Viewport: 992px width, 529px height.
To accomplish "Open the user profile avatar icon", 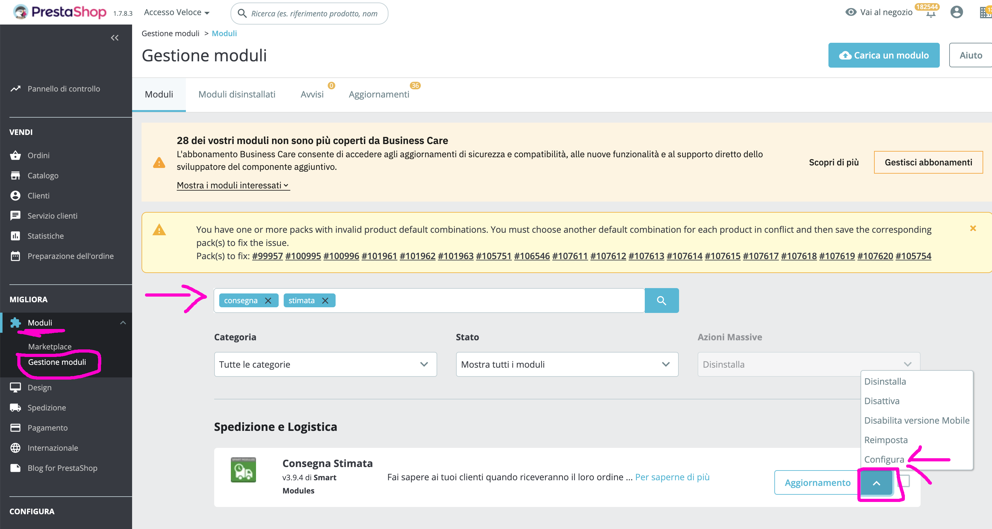I will [x=956, y=12].
